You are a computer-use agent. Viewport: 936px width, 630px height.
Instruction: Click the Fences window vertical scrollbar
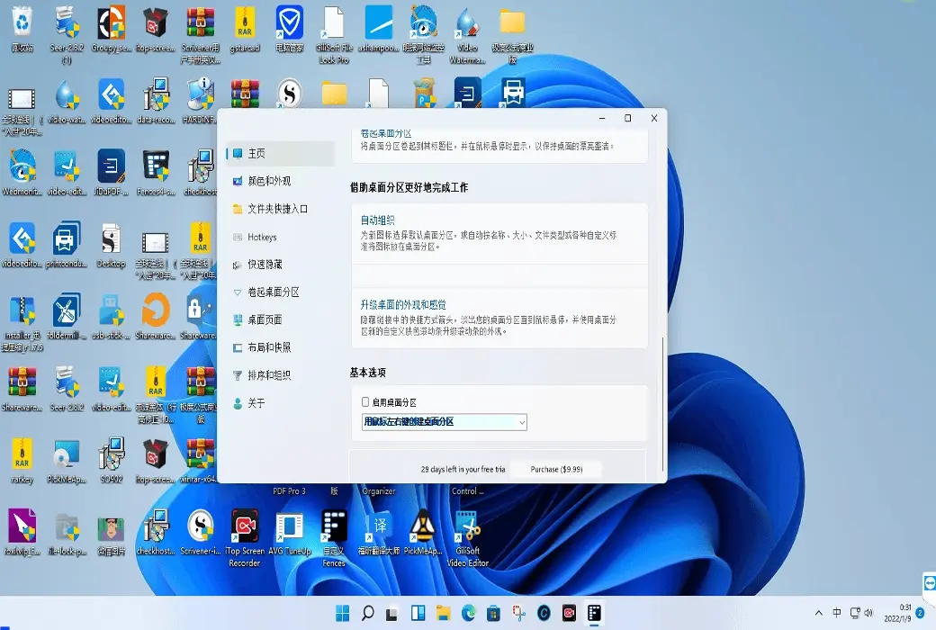[662, 405]
